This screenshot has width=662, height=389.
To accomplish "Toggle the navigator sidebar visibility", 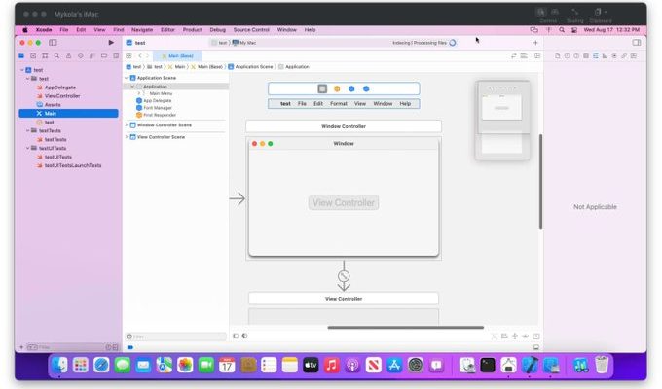I will pyautogui.click(x=53, y=43).
